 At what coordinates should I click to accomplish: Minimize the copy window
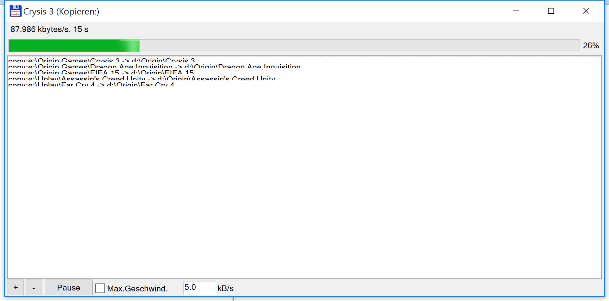(x=516, y=11)
